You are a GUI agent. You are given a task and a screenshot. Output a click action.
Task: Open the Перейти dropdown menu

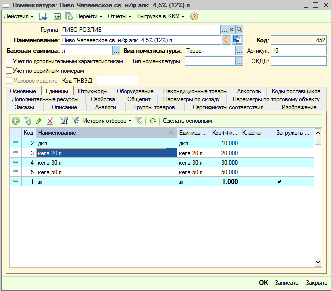click(x=89, y=16)
